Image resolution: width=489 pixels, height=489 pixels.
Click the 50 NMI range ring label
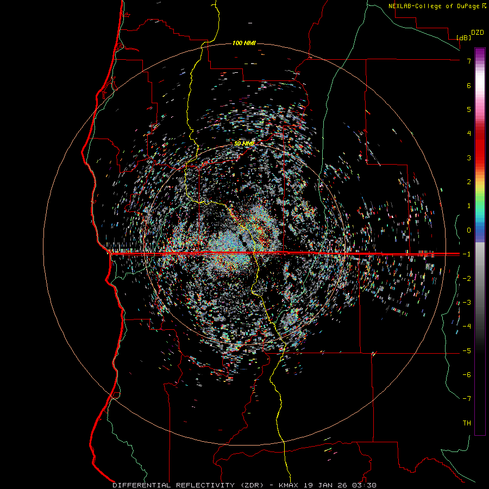click(x=244, y=143)
